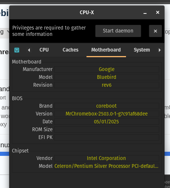
Task: Click the teal CPU-X monitor icon
Action: pos(17,50)
